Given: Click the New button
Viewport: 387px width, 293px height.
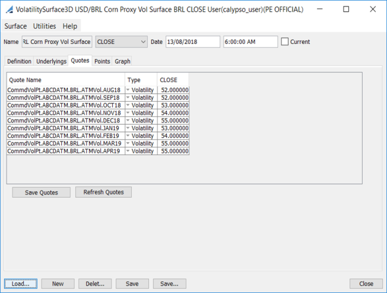Looking at the screenshot, I should (x=58, y=283).
